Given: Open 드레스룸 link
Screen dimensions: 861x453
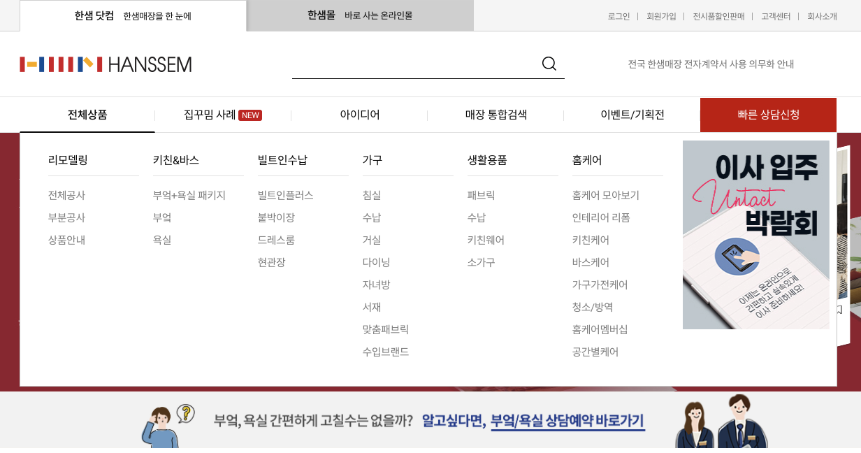Looking at the screenshot, I should tap(276, 240).
